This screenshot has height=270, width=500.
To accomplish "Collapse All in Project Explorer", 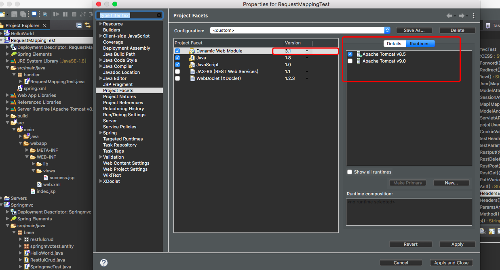I will pyautogui.click(x=79, y=25).
